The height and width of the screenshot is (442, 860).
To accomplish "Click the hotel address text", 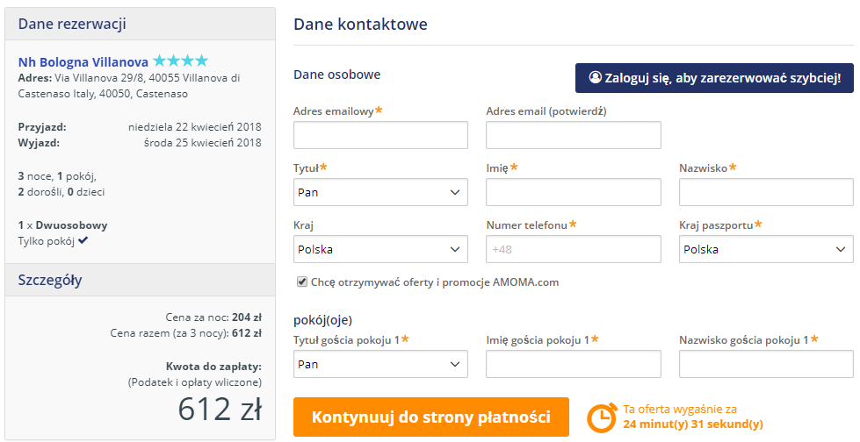I will click(x=129, y=86).
